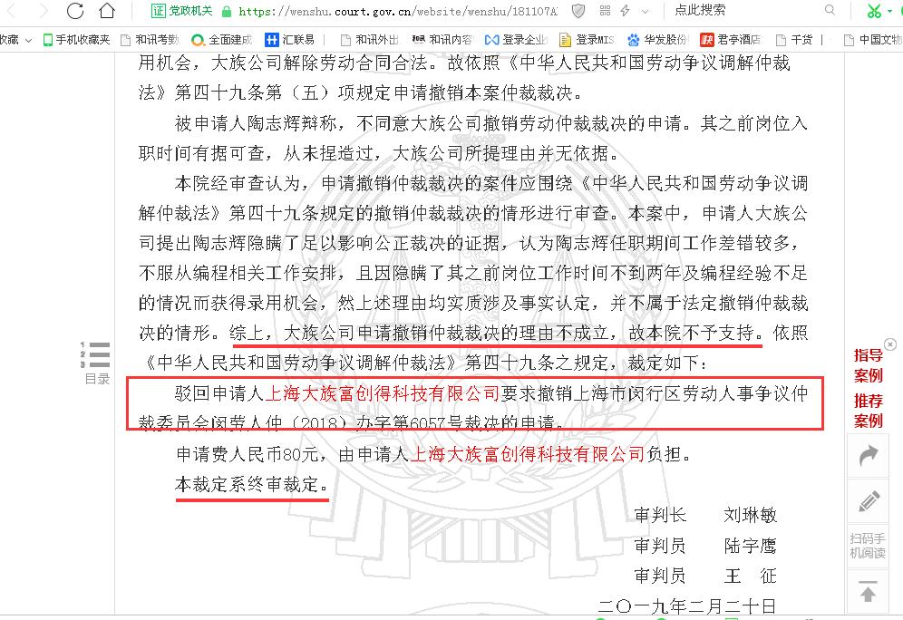Open the 干货 bookmark folder

pos(794,40)
